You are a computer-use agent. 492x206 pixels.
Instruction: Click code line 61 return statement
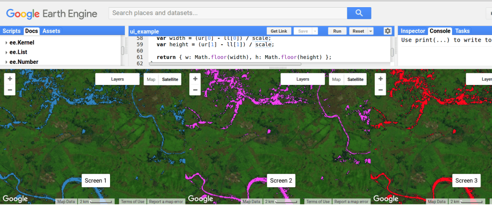[x=244, y=57]
